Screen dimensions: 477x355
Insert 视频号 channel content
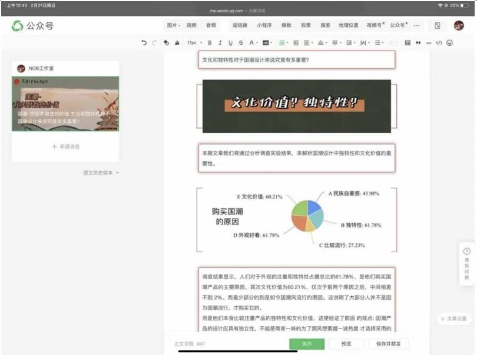(x=375, y=25)
